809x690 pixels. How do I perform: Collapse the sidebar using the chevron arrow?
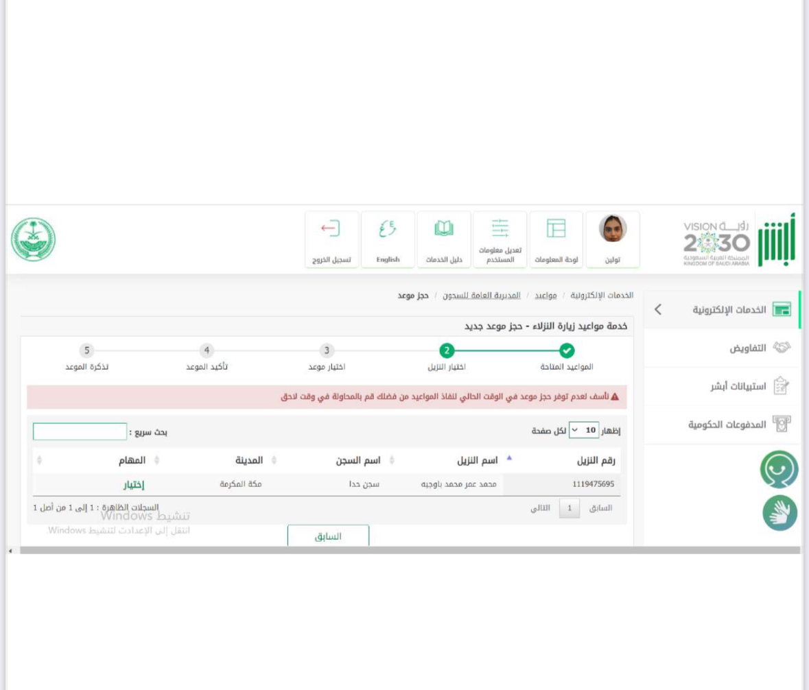(658, 309)
